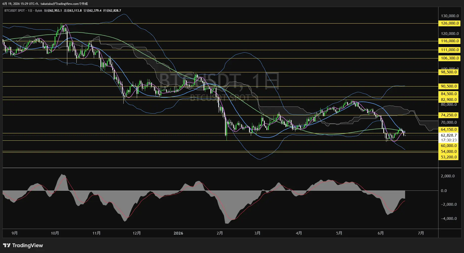Click the 11月 time axis label
The image size is (464, 253).
pyautogui.click(x=96, y=233)
